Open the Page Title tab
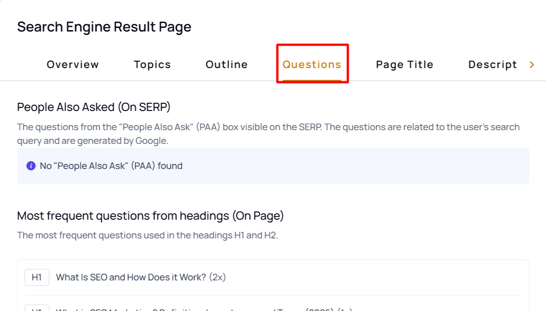Image resolution: width=546 pixels, height=311 pixels. [x=405, y=64]
